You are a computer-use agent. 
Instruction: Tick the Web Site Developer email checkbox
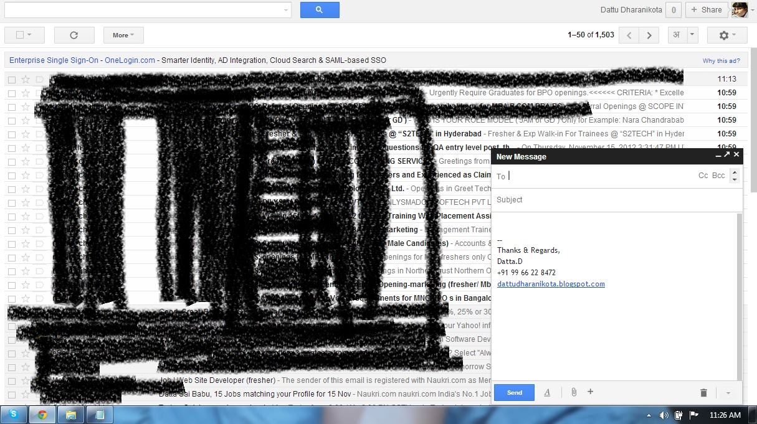12,381
